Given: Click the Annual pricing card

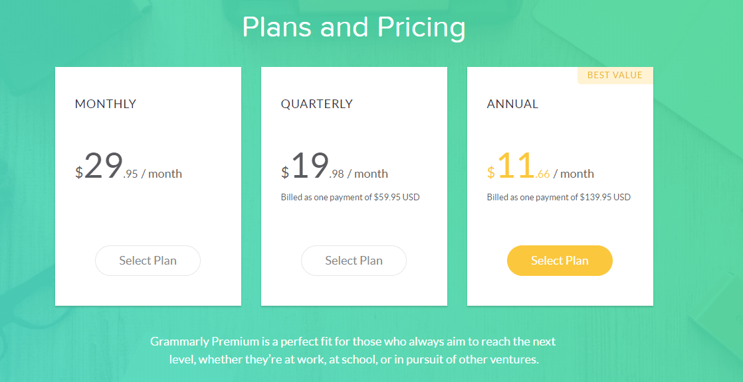Looking at the screenshot, I should pos(560,186).
